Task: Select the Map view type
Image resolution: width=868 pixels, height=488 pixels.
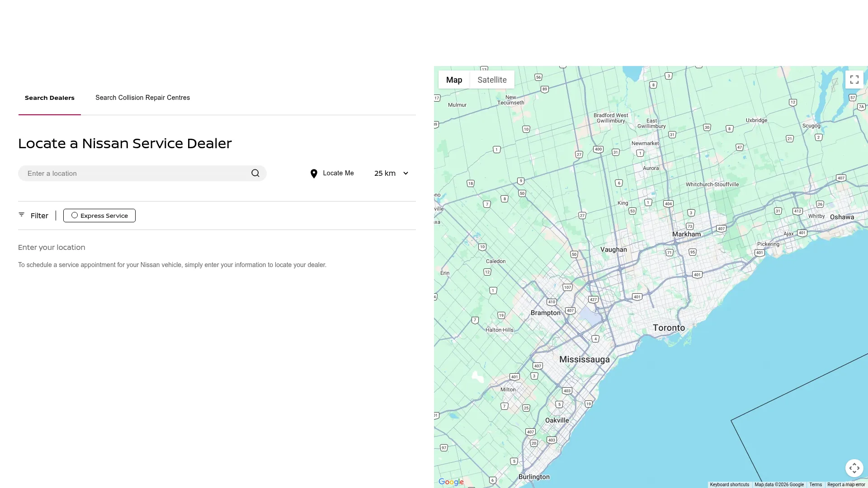Action: [x=454, y=80]
